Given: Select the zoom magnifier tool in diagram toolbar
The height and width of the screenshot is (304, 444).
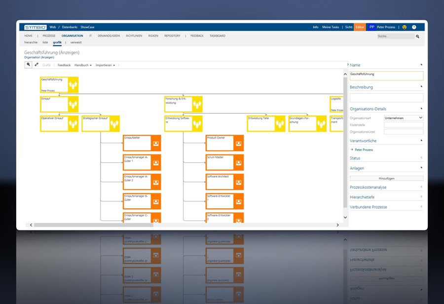Looking at the screenshot, I should 28,65.
